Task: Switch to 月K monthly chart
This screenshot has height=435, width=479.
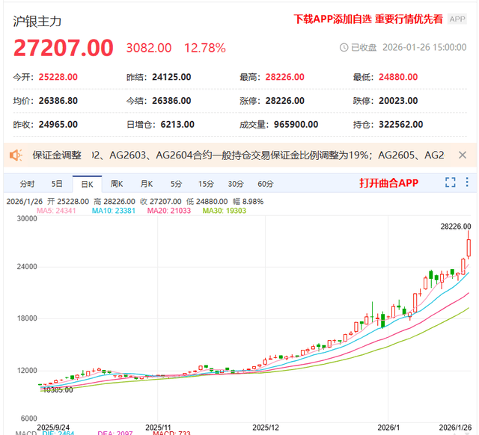Action: click(x=146, y=184)
